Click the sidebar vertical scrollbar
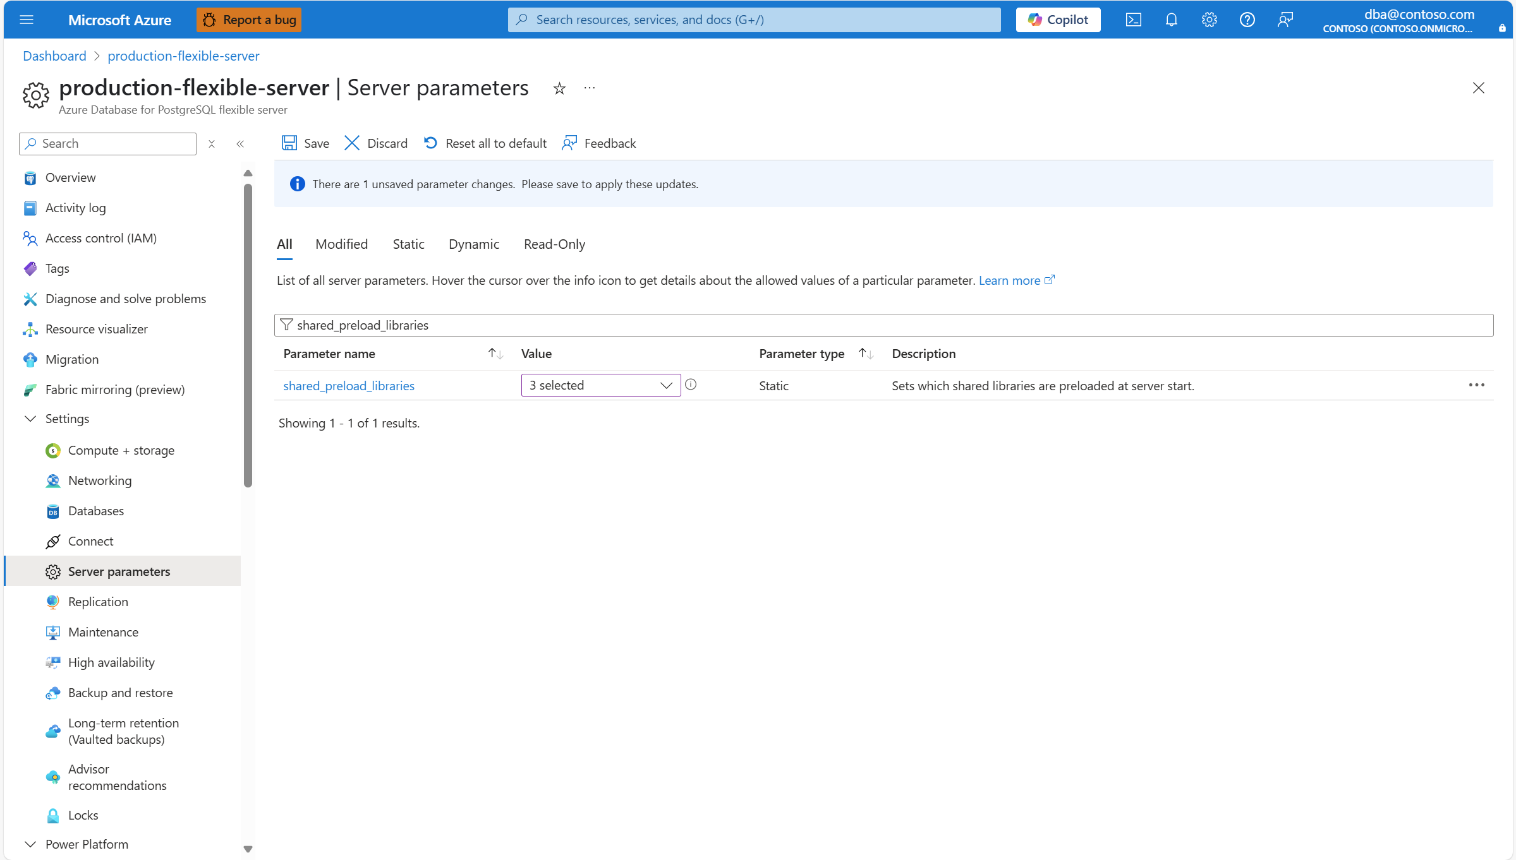The width and height of the screenshot is (1516, 860). tap(248, 335)
